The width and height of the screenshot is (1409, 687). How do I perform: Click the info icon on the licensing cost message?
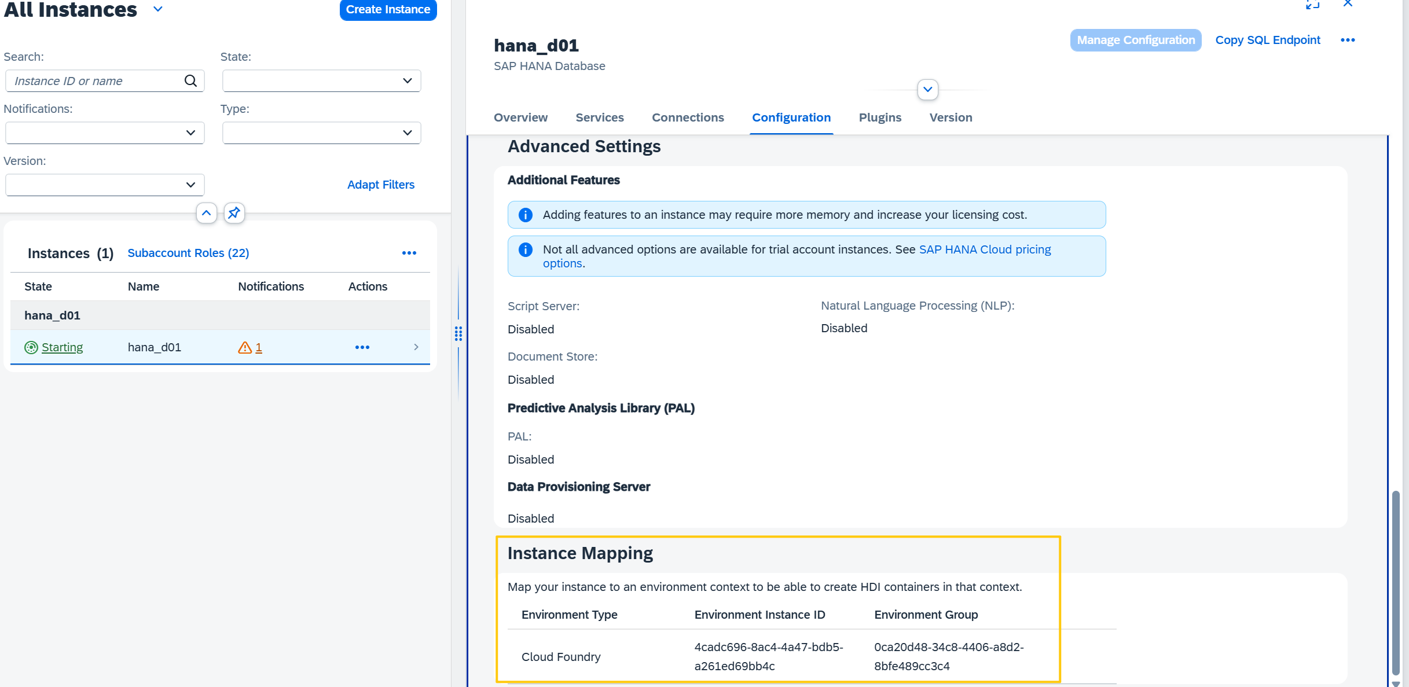coord(525,215)
